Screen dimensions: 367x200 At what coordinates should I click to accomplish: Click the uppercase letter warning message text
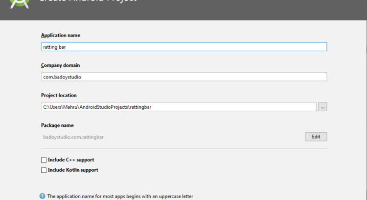(120, 196)
